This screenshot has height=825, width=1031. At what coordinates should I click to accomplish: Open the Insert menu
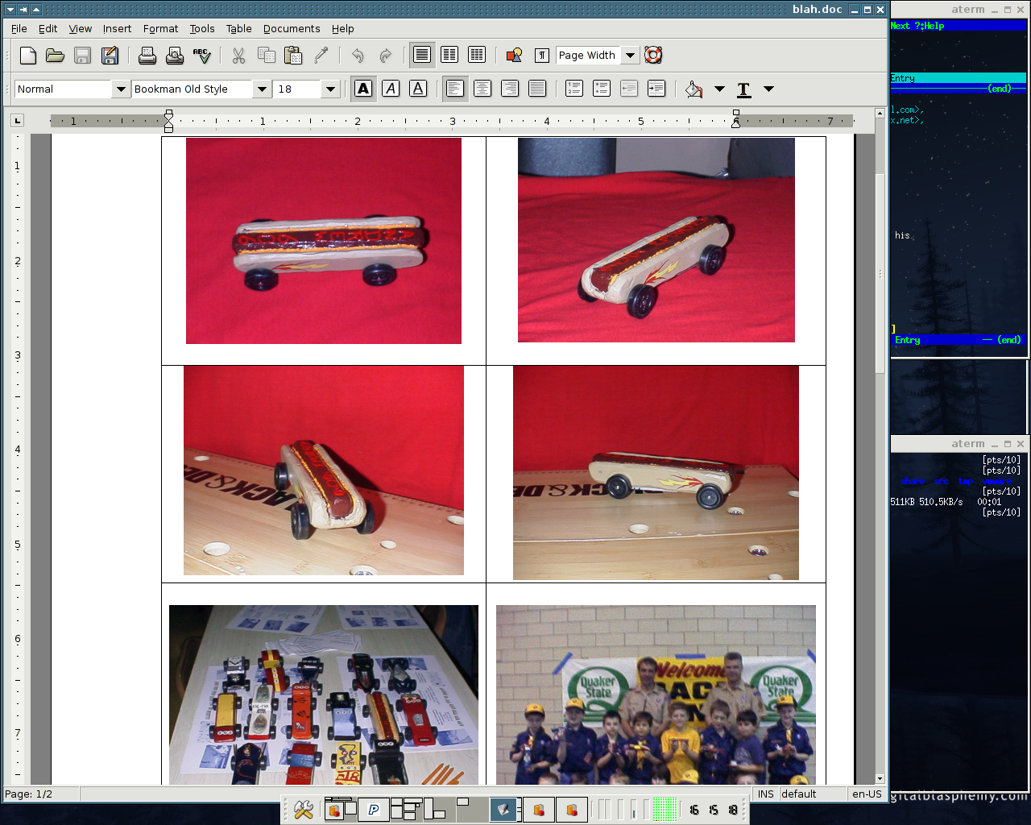117,29
